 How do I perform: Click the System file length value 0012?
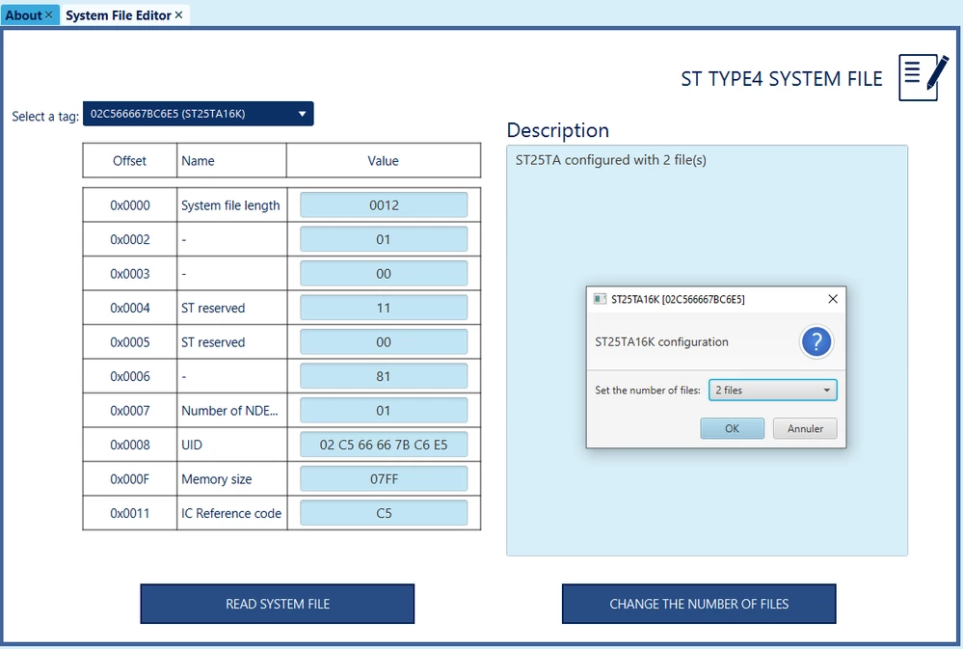pos(384,205)
